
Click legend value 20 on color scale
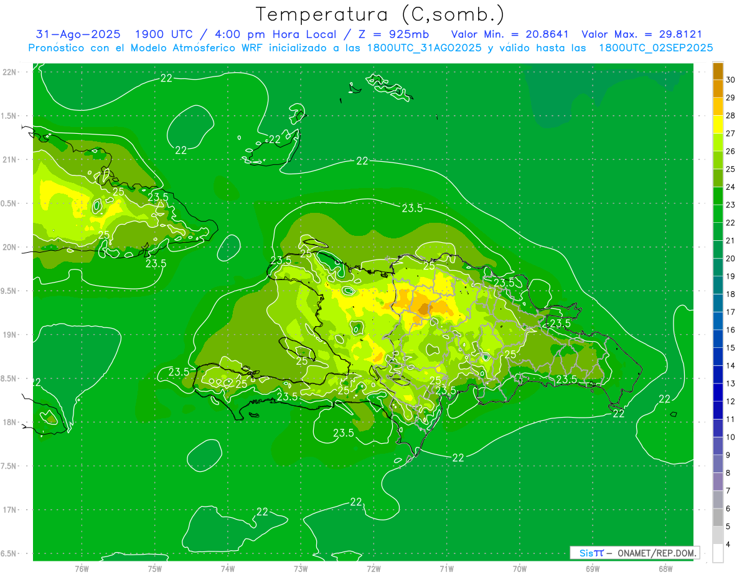point(731,258)
